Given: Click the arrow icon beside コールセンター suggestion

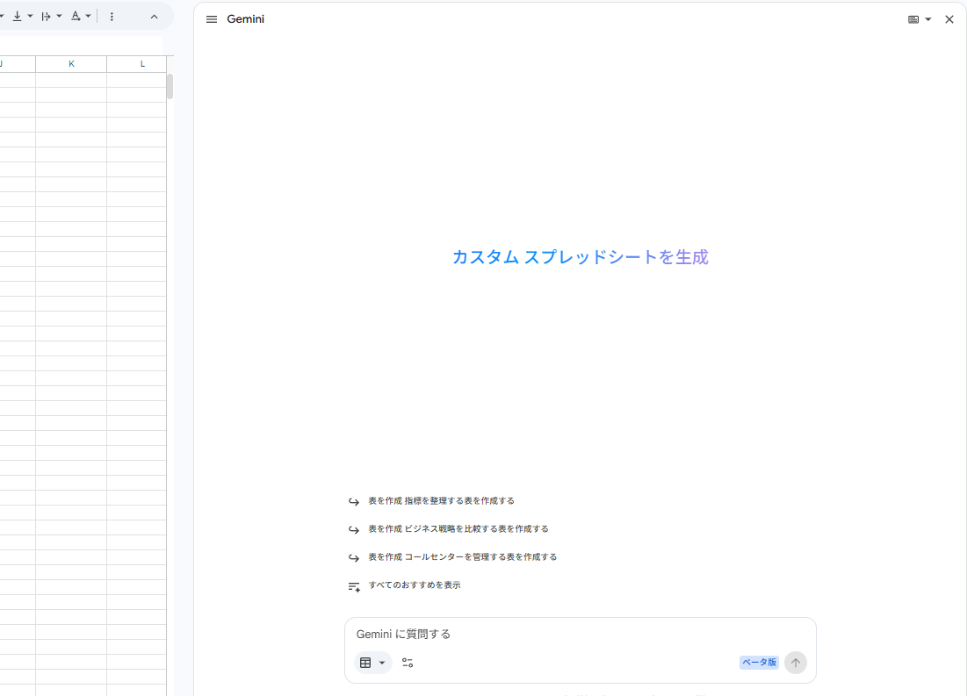Looking at the screenshot, I should pyautogui.click(x=353, y=557).
